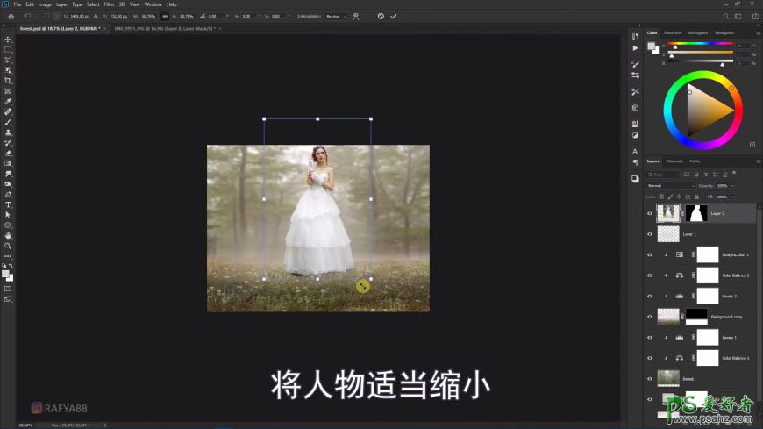Select the Crop tool

(8, 81)
